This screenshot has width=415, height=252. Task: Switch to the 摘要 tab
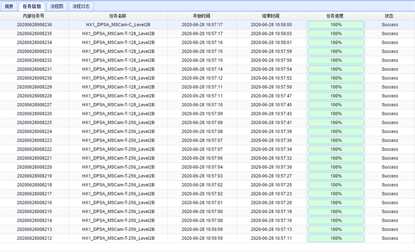[9, 7]
